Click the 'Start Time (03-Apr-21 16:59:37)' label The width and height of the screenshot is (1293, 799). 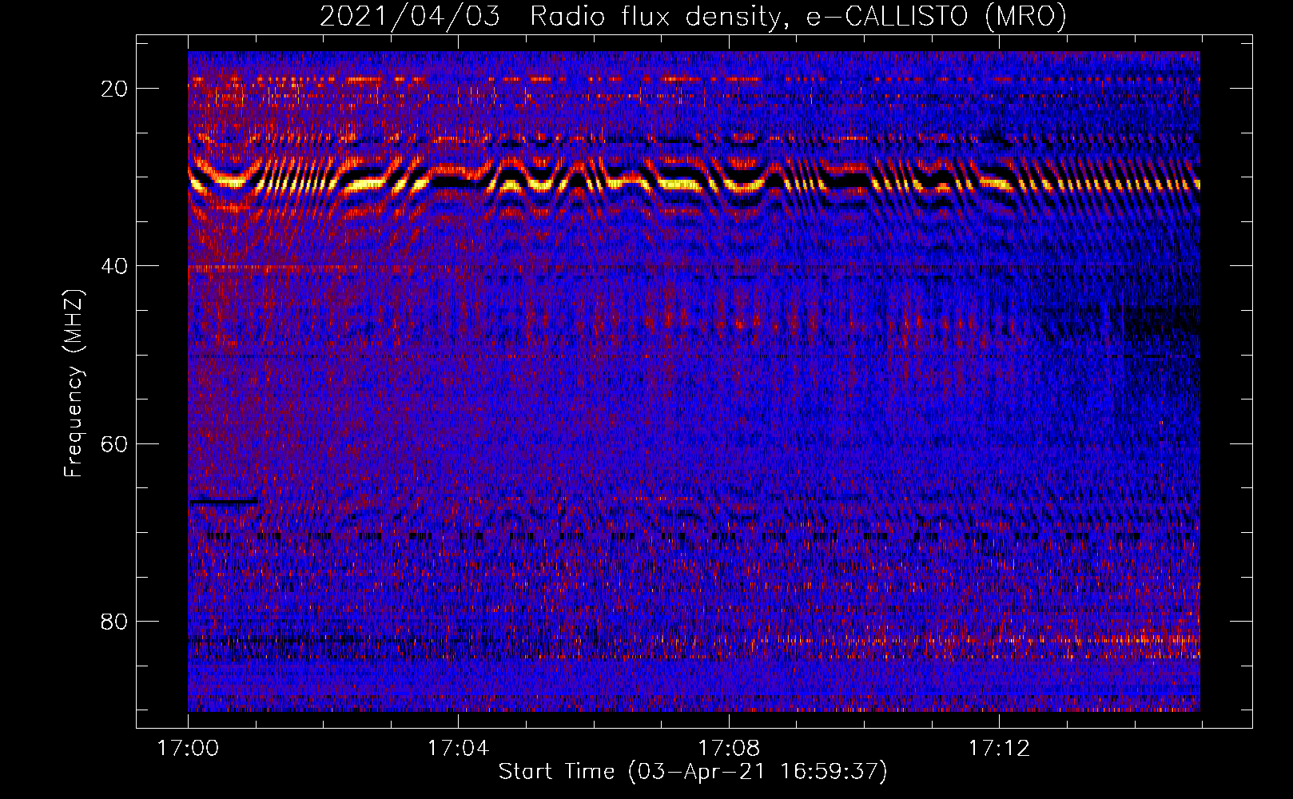tap(693, 772)
